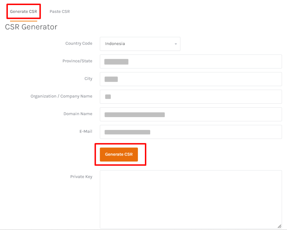The height and width of the screenshot is (230, 287).
Task: Click the City field label
Action: click(x=88, y=79)
